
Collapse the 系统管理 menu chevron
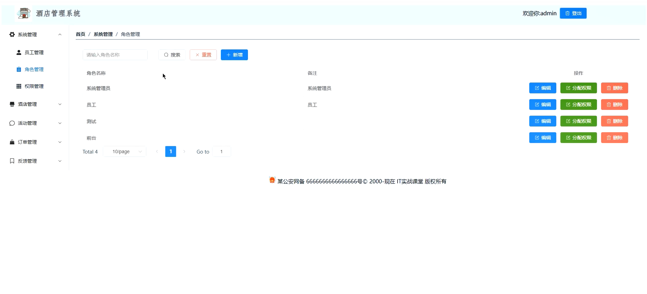[x=60, y=34]
